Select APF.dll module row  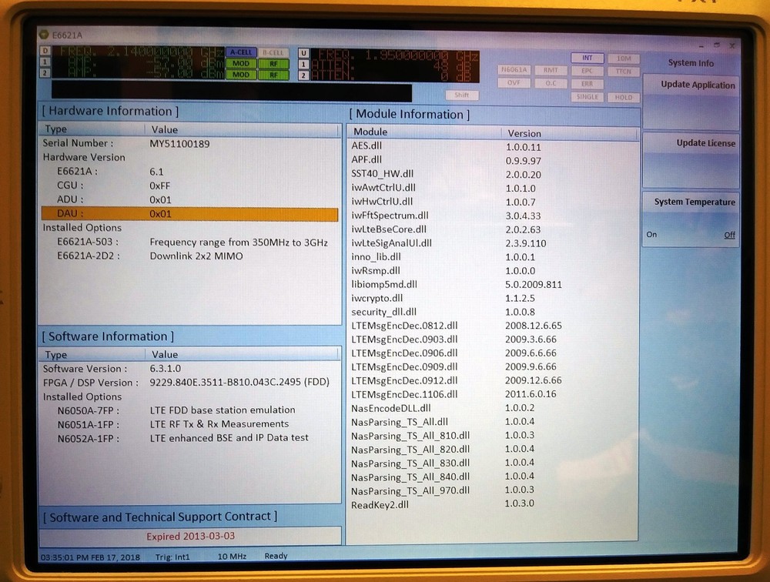[494, 160]
